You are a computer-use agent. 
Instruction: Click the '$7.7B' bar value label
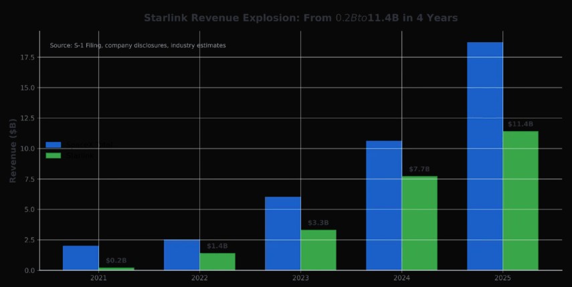pos(419,169)
